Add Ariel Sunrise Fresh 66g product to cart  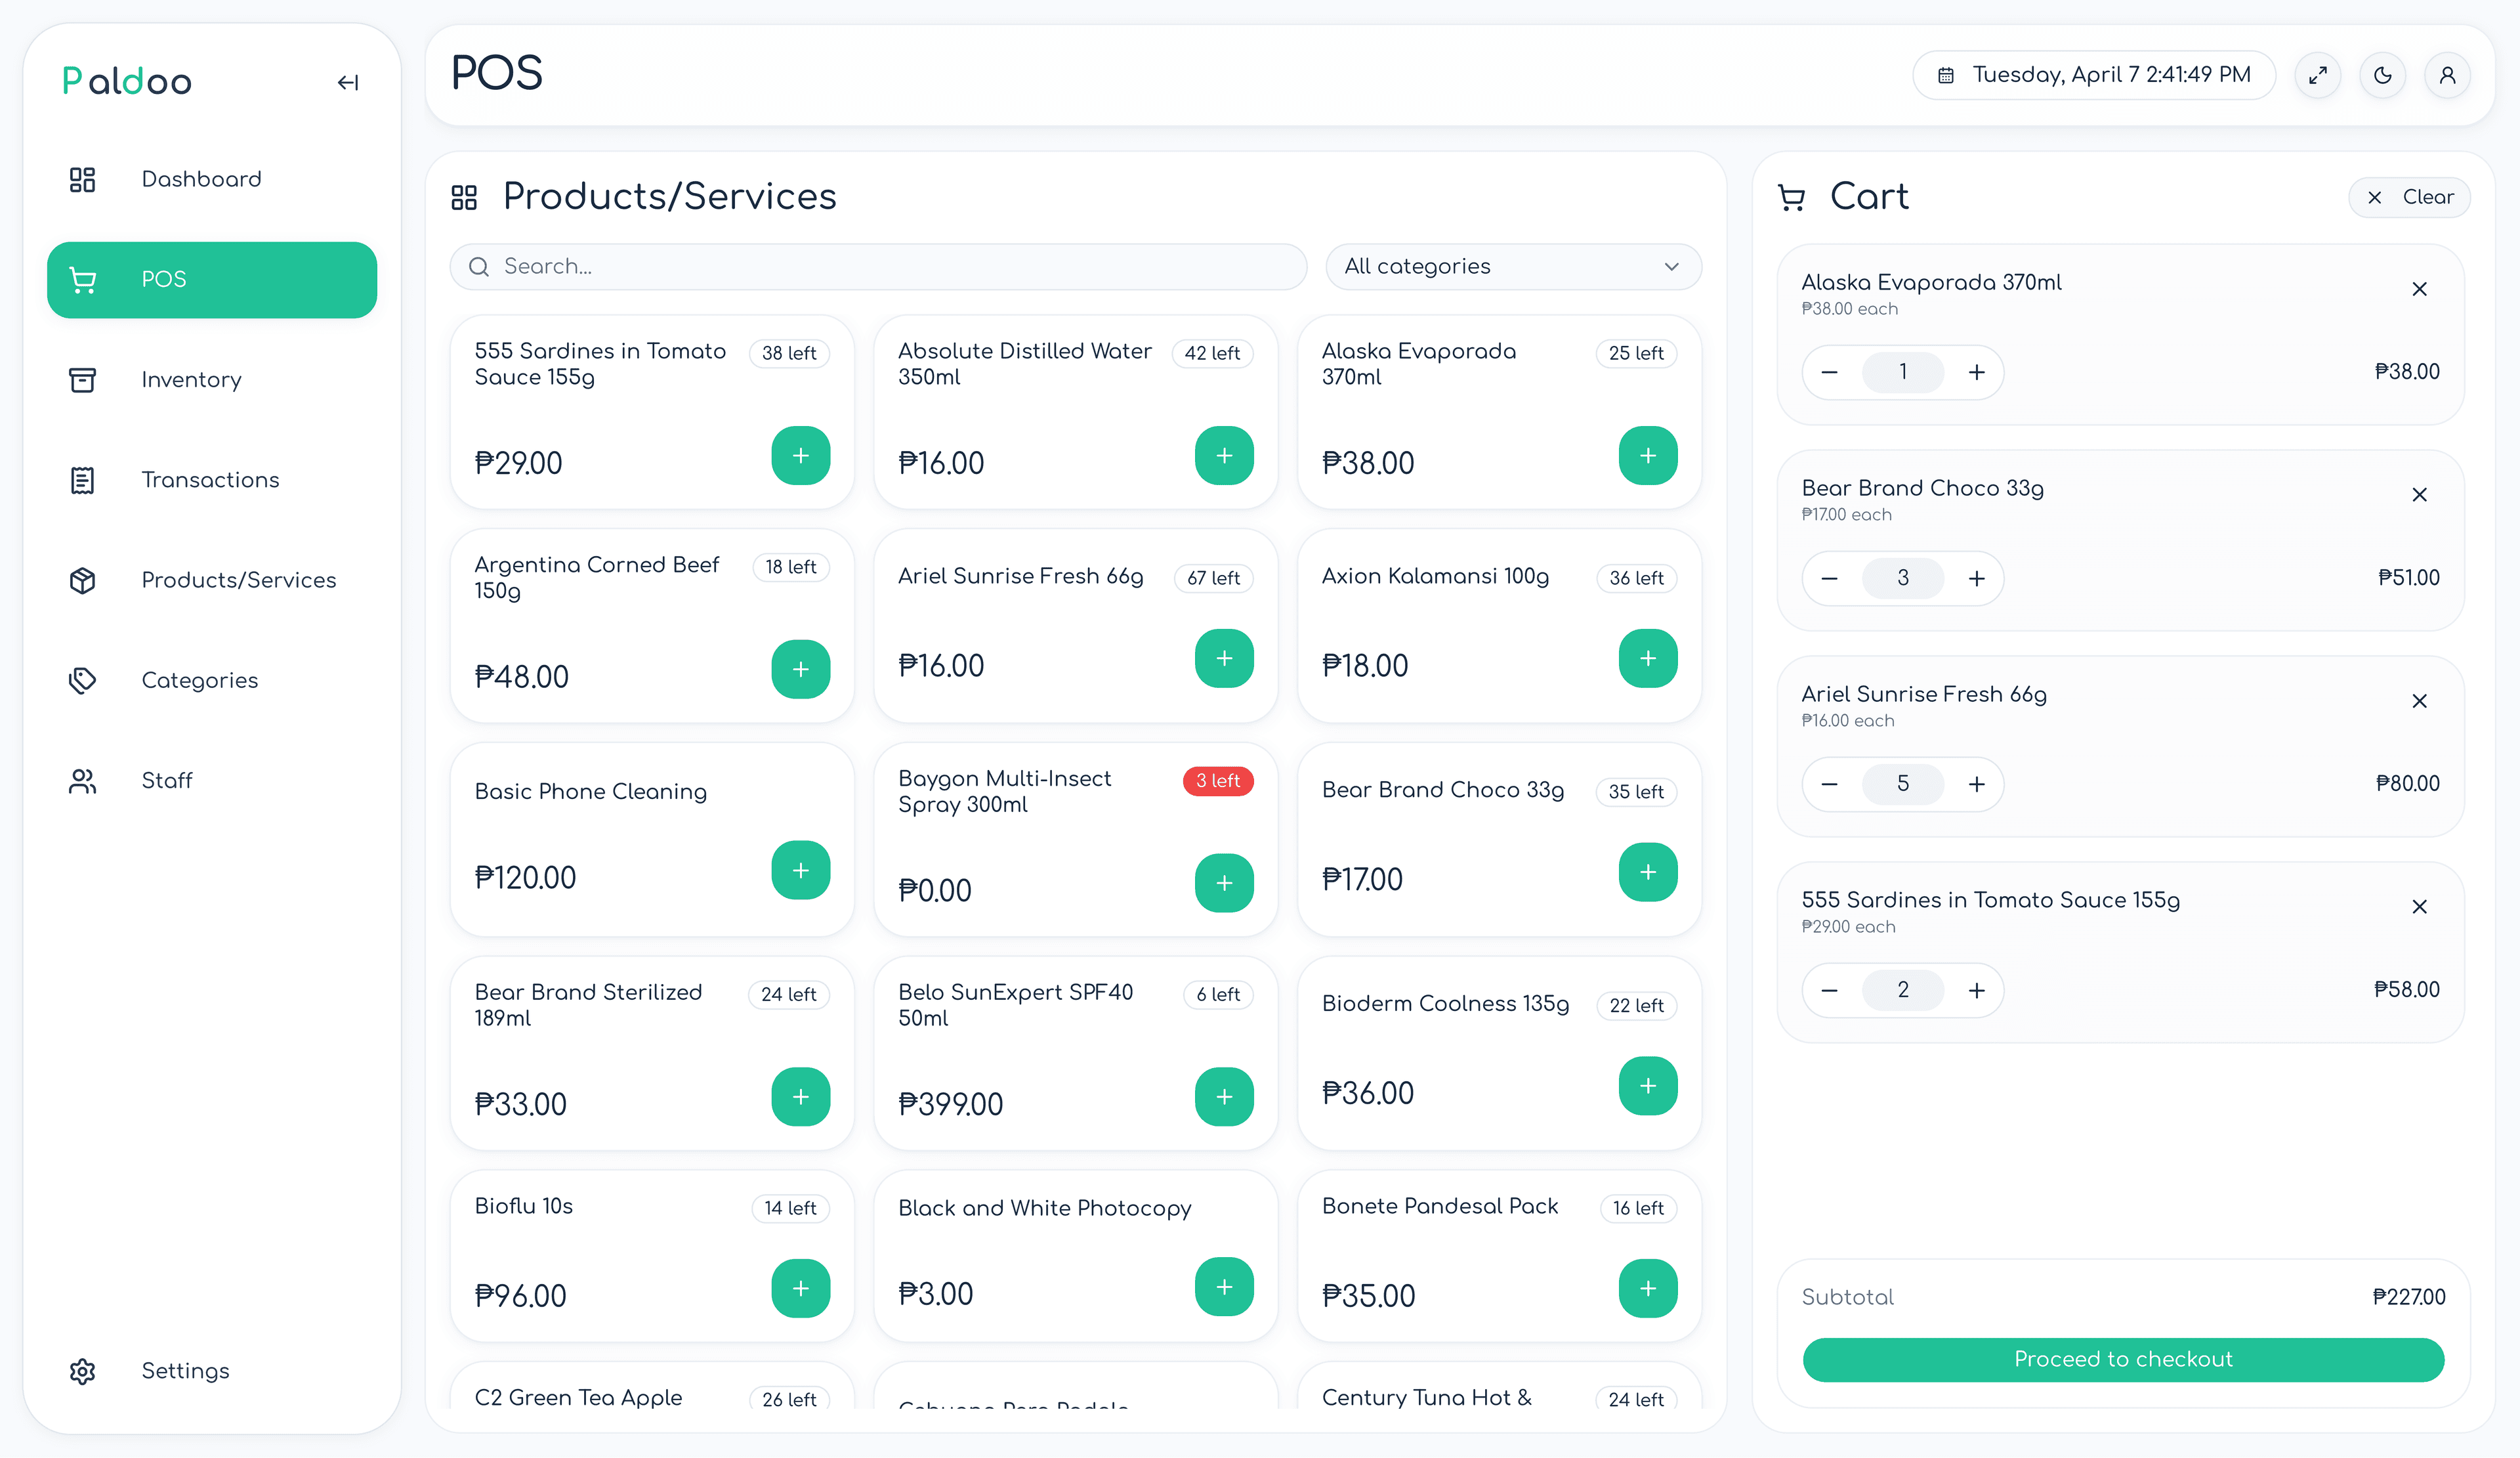click(x=1224, y=658)
